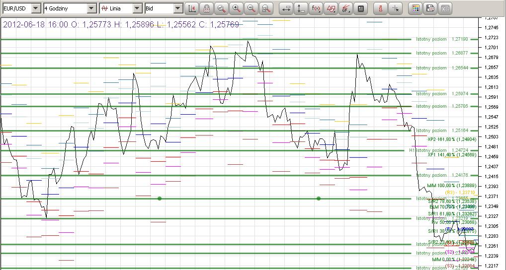
Task: Click the right green dot on the level line
Action: point(319,199)
